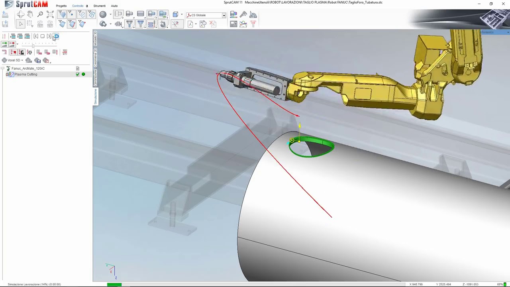This screenshot has width=510, height=287.
Task: Open the part render style dropdown arrow
Action: point(110,24)
